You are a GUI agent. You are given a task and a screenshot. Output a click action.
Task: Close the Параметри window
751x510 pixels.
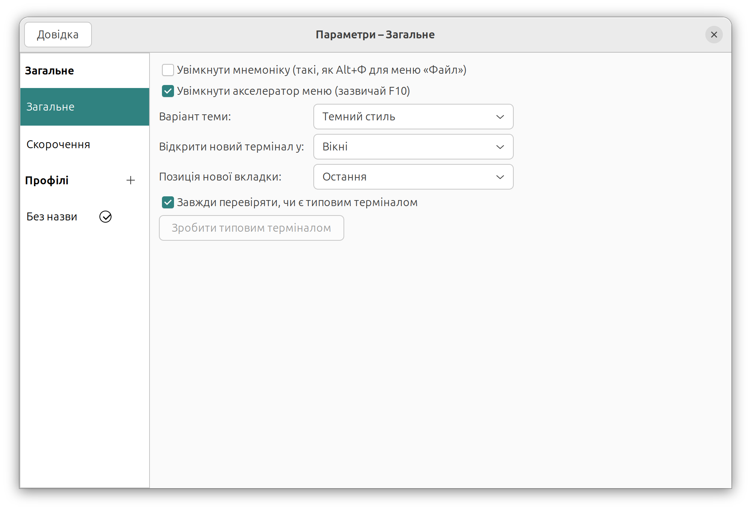pyautogui.click(x=714, y=35)
